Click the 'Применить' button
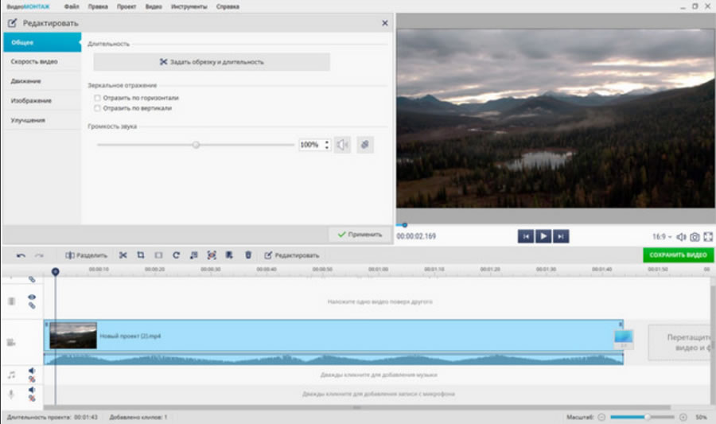The height and width of the screenshot is (424, 716). pyautogui.click(x=360, y=235)
